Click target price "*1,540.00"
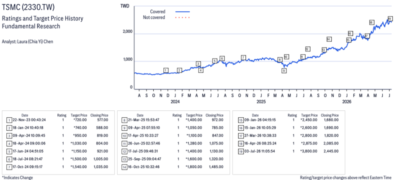394x180 pixels. click(x=79, y=167)
